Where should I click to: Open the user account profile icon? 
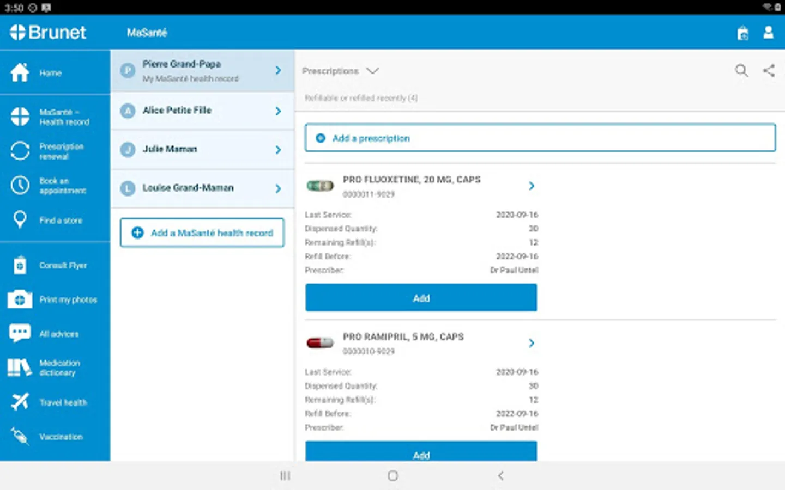coord(769,33)
